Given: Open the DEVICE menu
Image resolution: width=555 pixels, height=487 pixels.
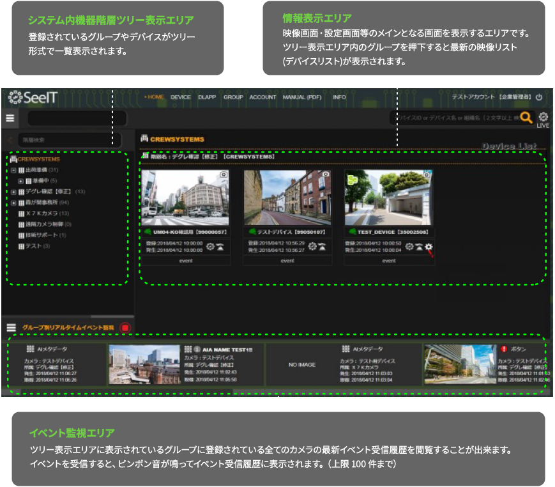Looking at the screenshot, I should coord(180,97).
